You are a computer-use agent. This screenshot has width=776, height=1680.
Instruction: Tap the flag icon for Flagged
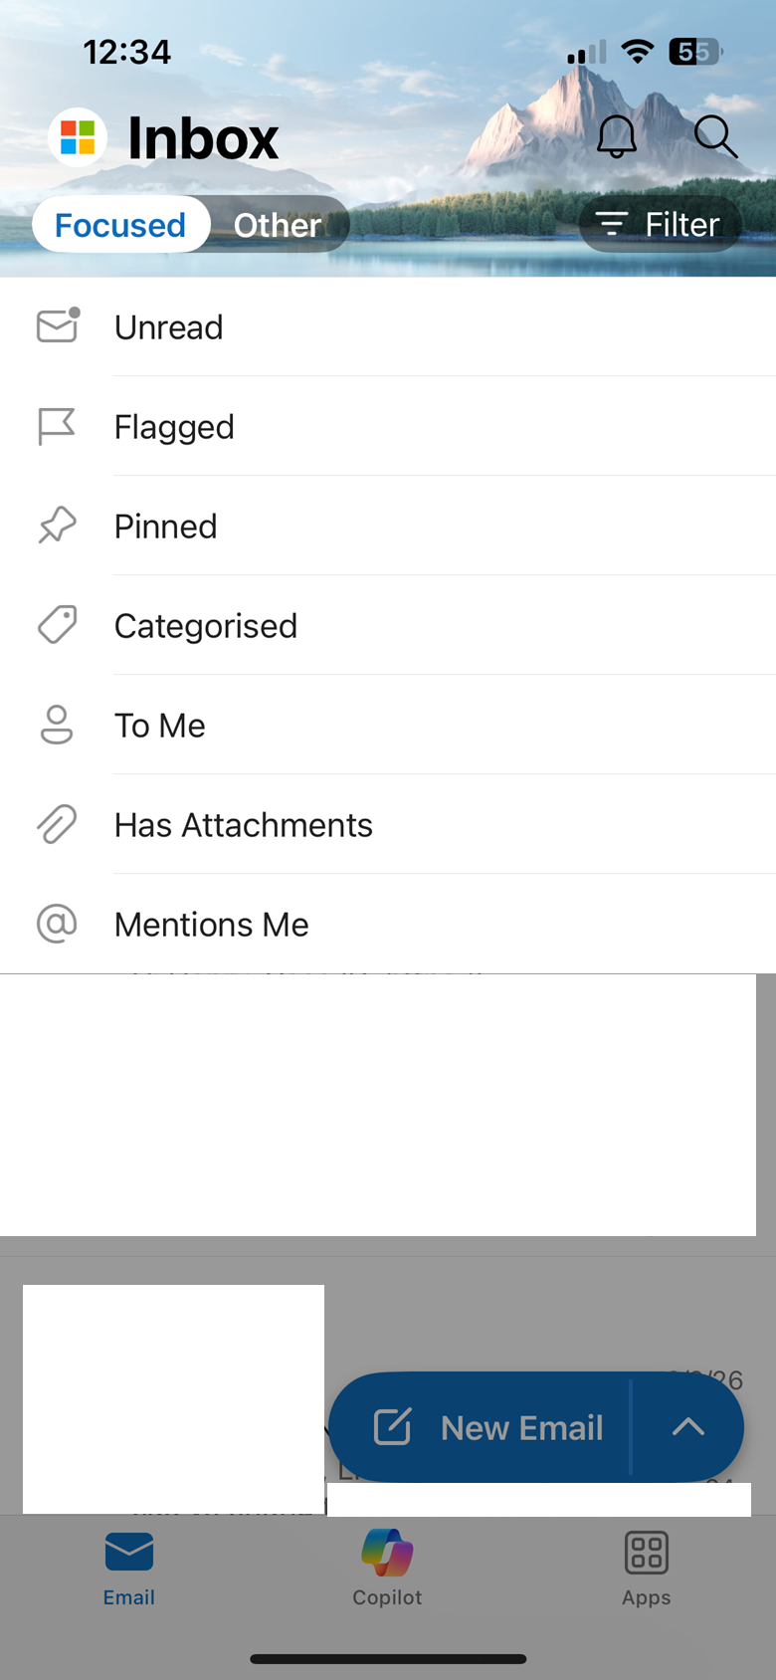[x=57, y=426]
